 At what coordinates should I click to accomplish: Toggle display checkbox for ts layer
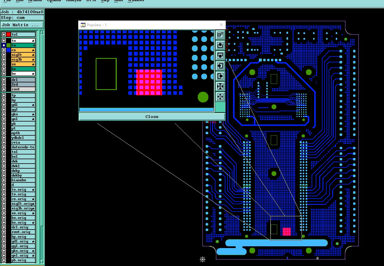point(4,45)
